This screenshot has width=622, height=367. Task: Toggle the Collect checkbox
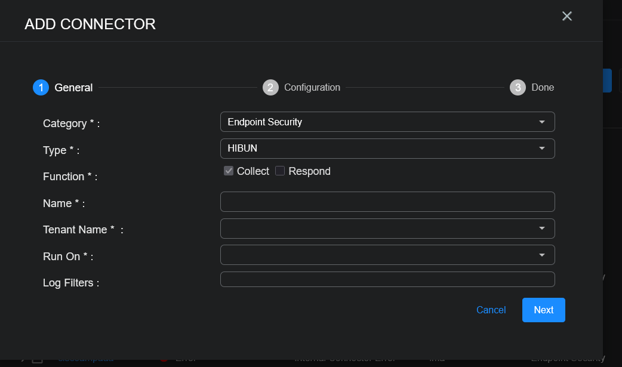[x=229, y=171]
